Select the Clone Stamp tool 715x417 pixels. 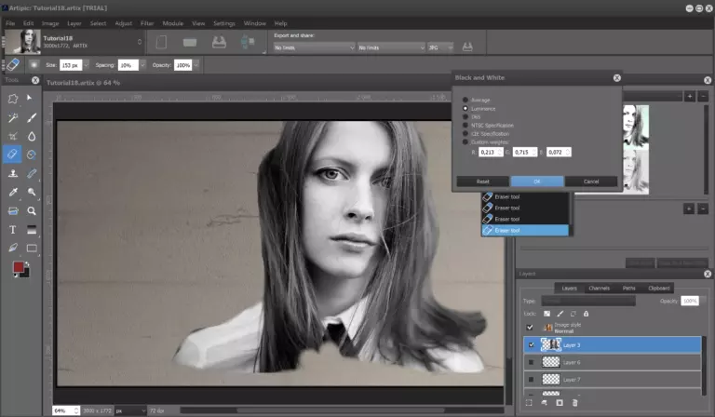click(x=13, y=174)
